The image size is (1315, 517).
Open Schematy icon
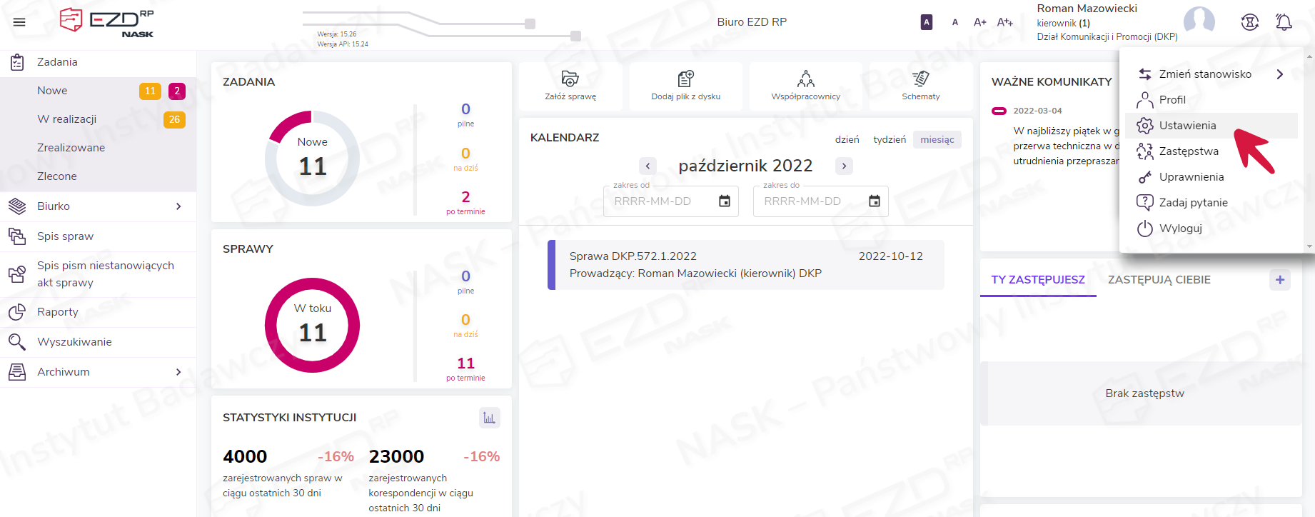[920, 79]
